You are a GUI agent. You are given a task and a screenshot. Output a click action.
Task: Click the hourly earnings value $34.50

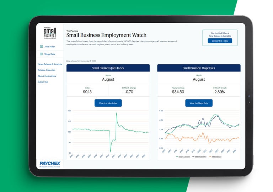tap(178, 92)
